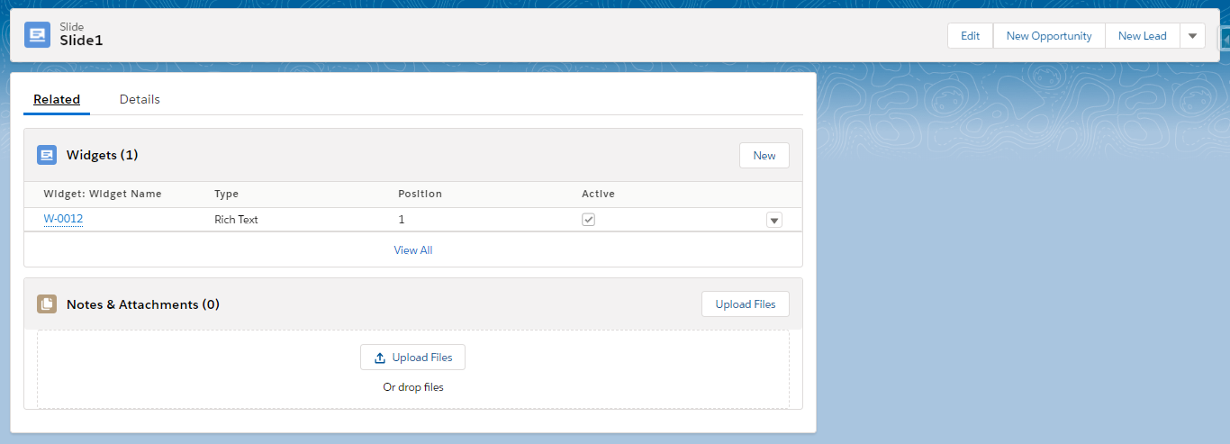
Task: Click the upload arrow icon in drop zone
Action: [380, 358]
